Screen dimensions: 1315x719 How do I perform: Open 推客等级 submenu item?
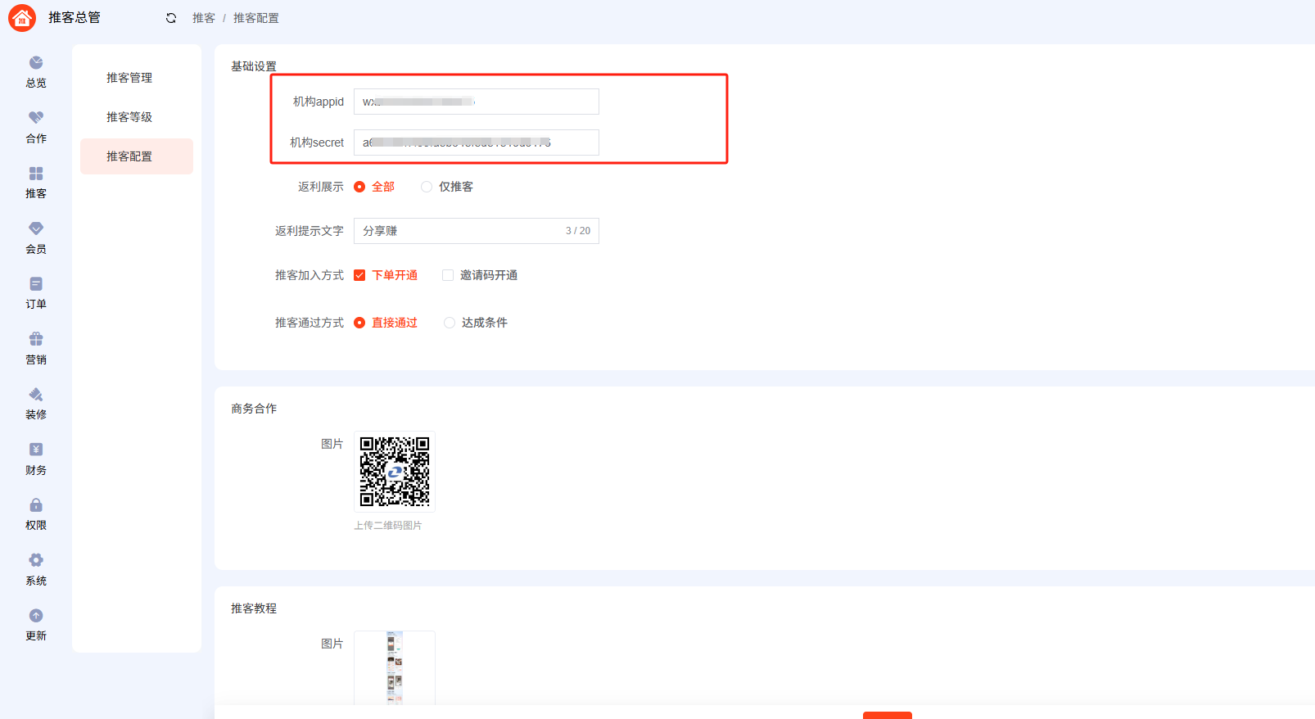[129, 117]
